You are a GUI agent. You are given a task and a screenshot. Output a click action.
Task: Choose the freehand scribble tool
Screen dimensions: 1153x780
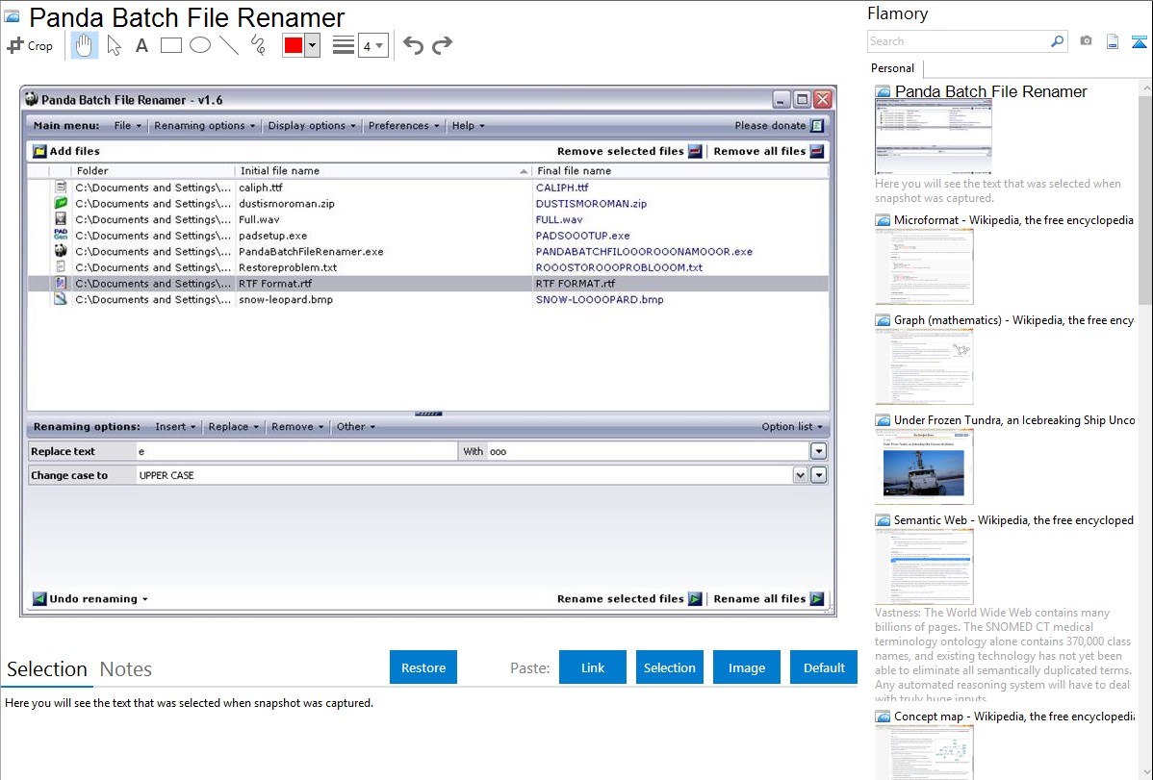(x=258, y=45)
